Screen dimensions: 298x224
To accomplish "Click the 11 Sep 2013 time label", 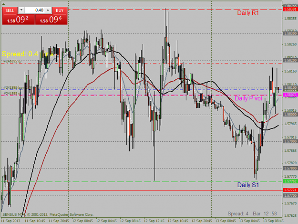I will tap(10, 221).
